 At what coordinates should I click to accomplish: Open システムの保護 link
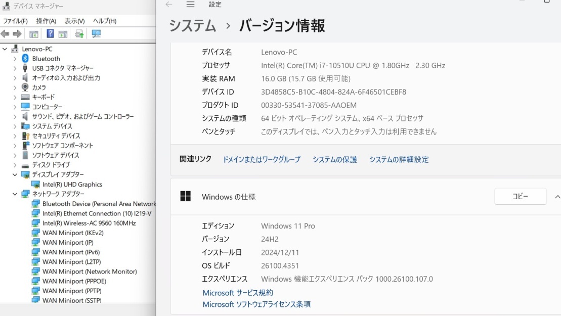[335, 159]
